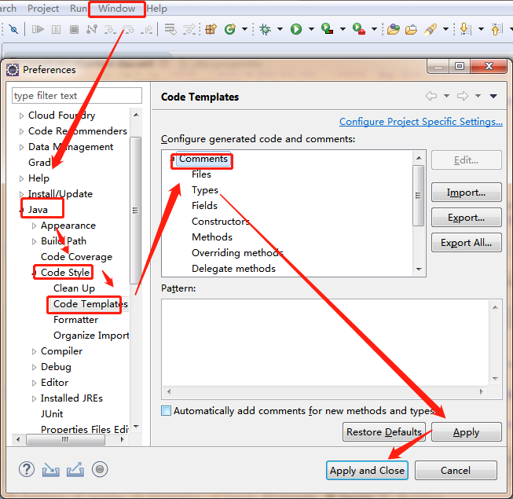513x499 pixels.
Task: Click the Debug bug icon
Action: pyautogui.click(x=265, y=29)
